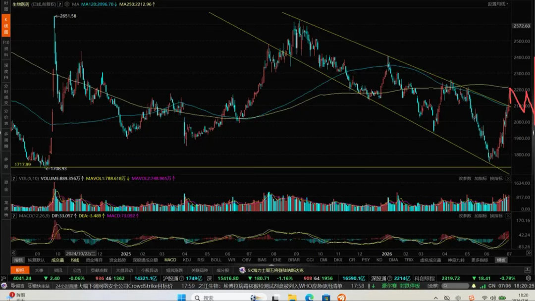Toggle the 均线 moving average overlay
This screenshot has width=535, height=301.
[75, 260]
